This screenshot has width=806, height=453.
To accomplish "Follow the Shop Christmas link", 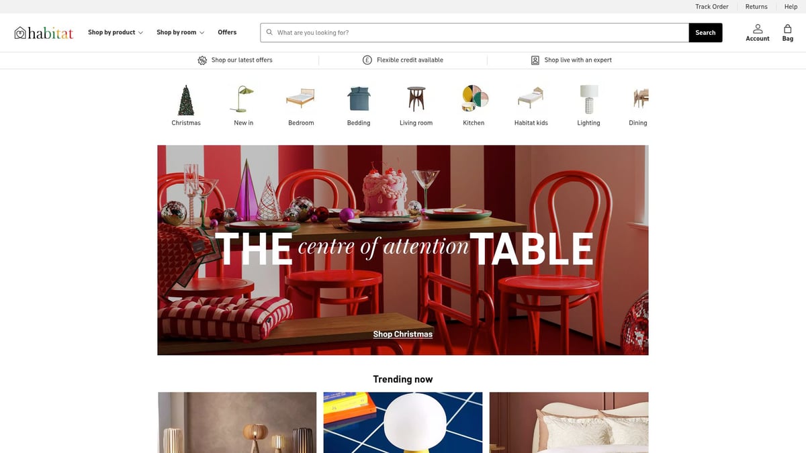I will pos(403,334).
